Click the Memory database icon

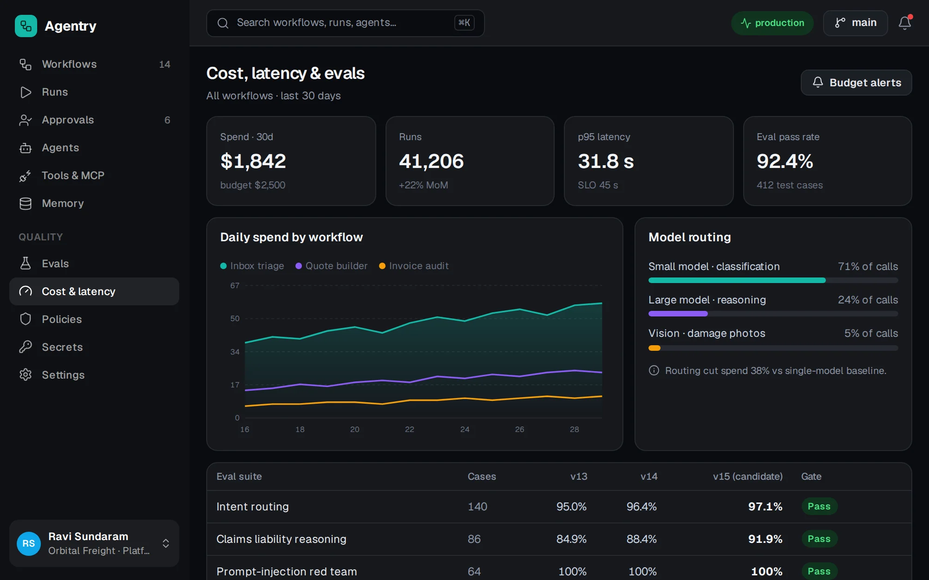coord(26,203)
